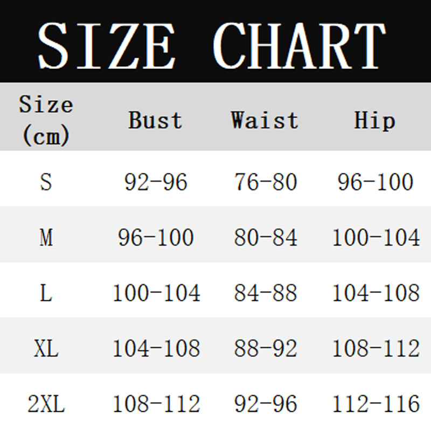Click the M size row label
This screenshot has height=429, width=431.
coord(46,237)
